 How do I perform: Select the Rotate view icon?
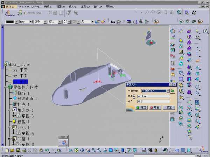[x=88, y=150]
